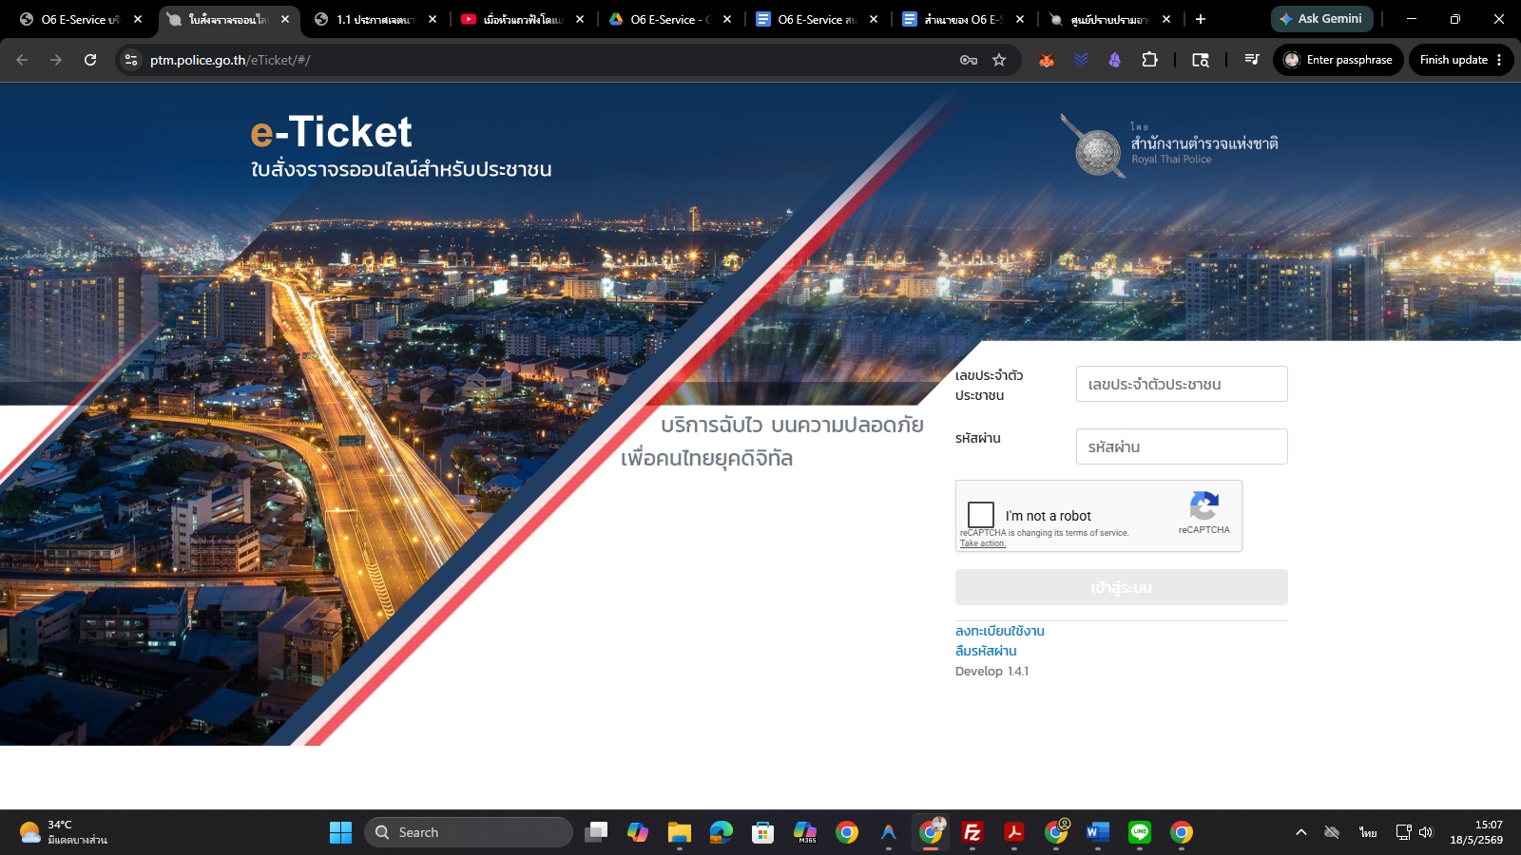This screenshot has height=855, width=1521.
Task: Click the ลืมรหัสผ่าน forgot password link
Action: pyautogui.click(x=986, y=651)
